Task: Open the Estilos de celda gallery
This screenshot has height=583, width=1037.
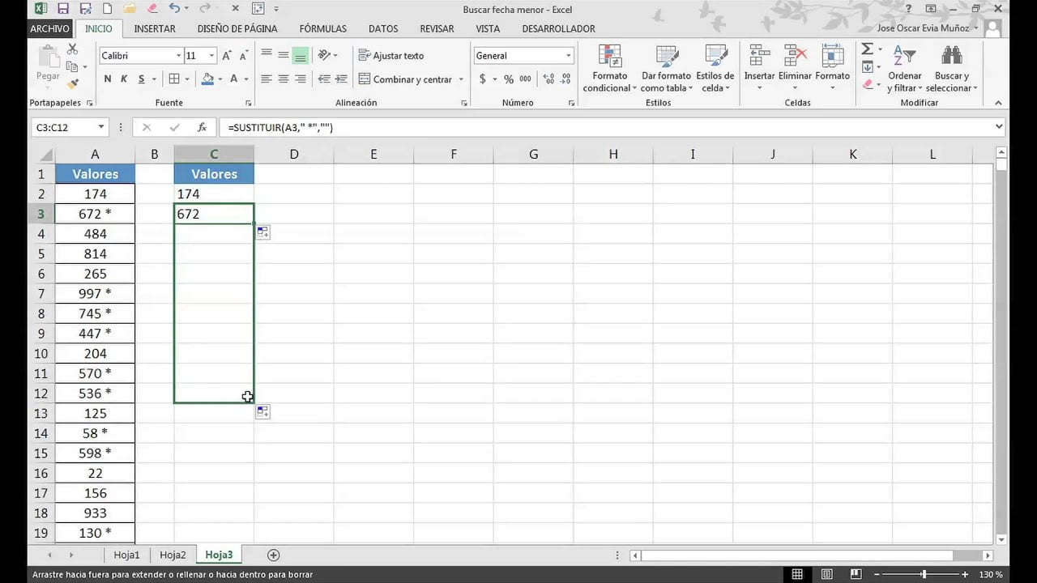Action: tap(715, 68)
